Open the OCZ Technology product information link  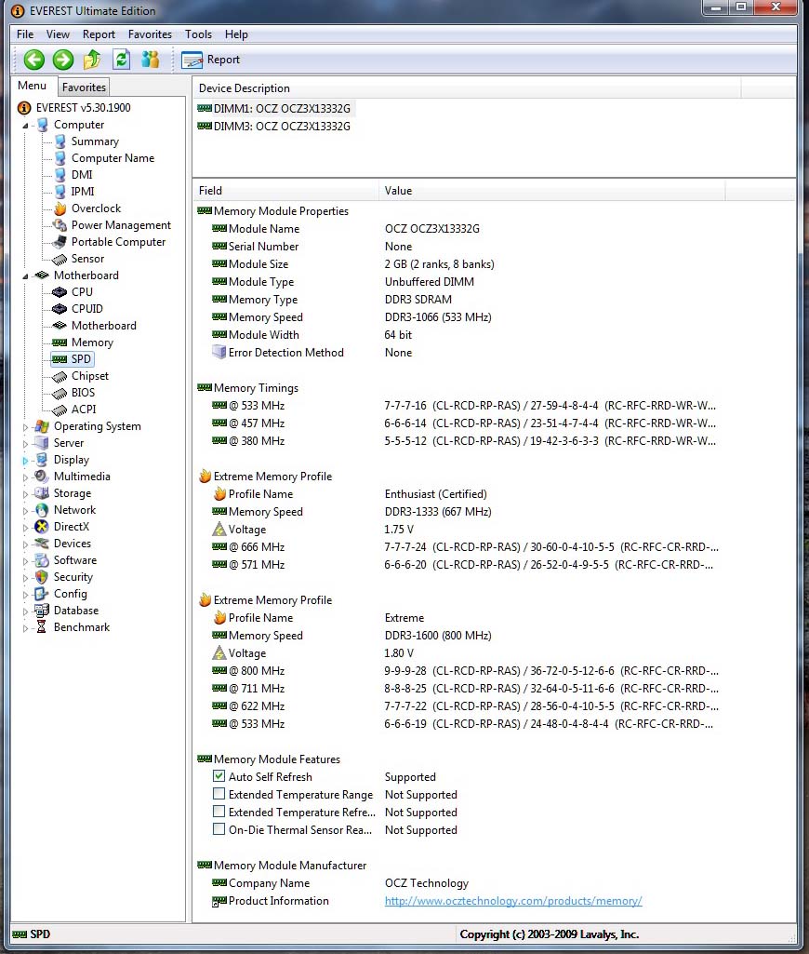pyautogui.click(x=513, y=900)
